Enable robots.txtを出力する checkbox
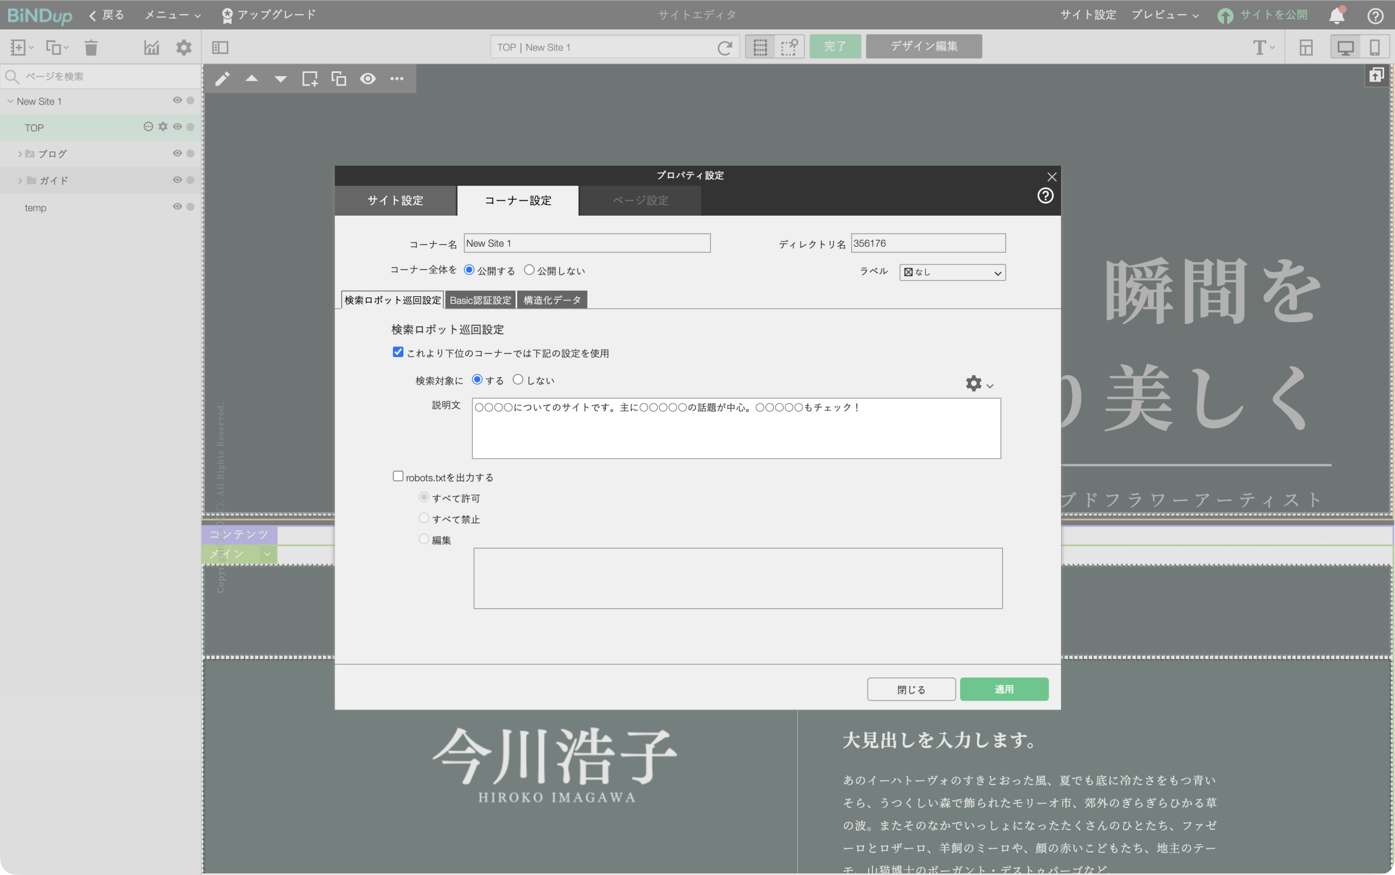 pyautogui.click(x=398, y=476)
